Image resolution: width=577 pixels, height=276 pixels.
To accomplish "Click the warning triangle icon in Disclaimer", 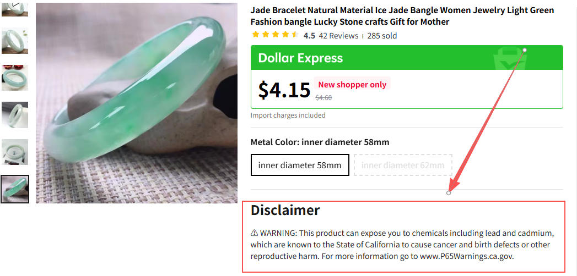I will click(254, 233).
